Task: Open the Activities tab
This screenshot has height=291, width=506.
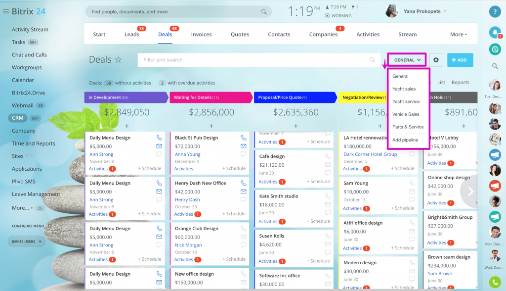Action: click(x=368, y=34)
